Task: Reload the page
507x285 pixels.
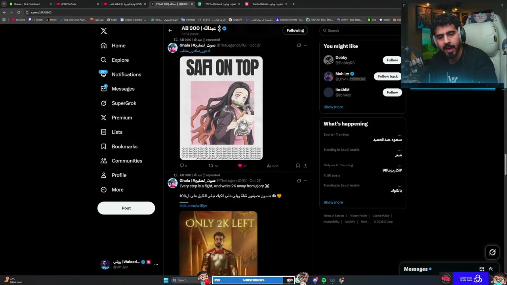Action: tap(18, 12)
